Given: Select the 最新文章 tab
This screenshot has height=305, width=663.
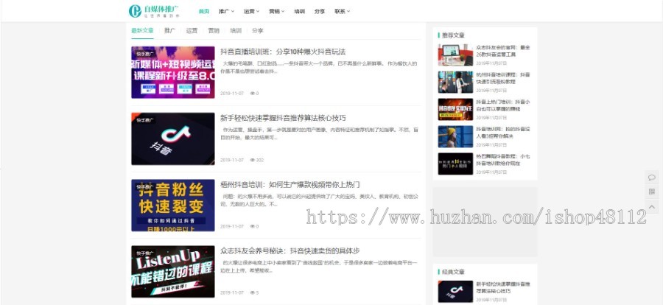Looking at the screenshot, I should coord(142,30).
